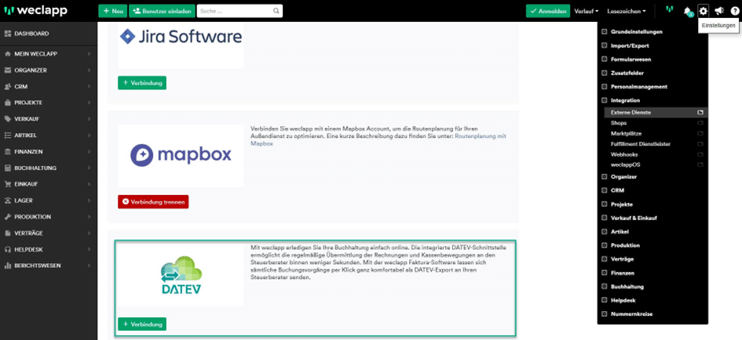Open Dashboard via its sidebar icon

[7, 34]
